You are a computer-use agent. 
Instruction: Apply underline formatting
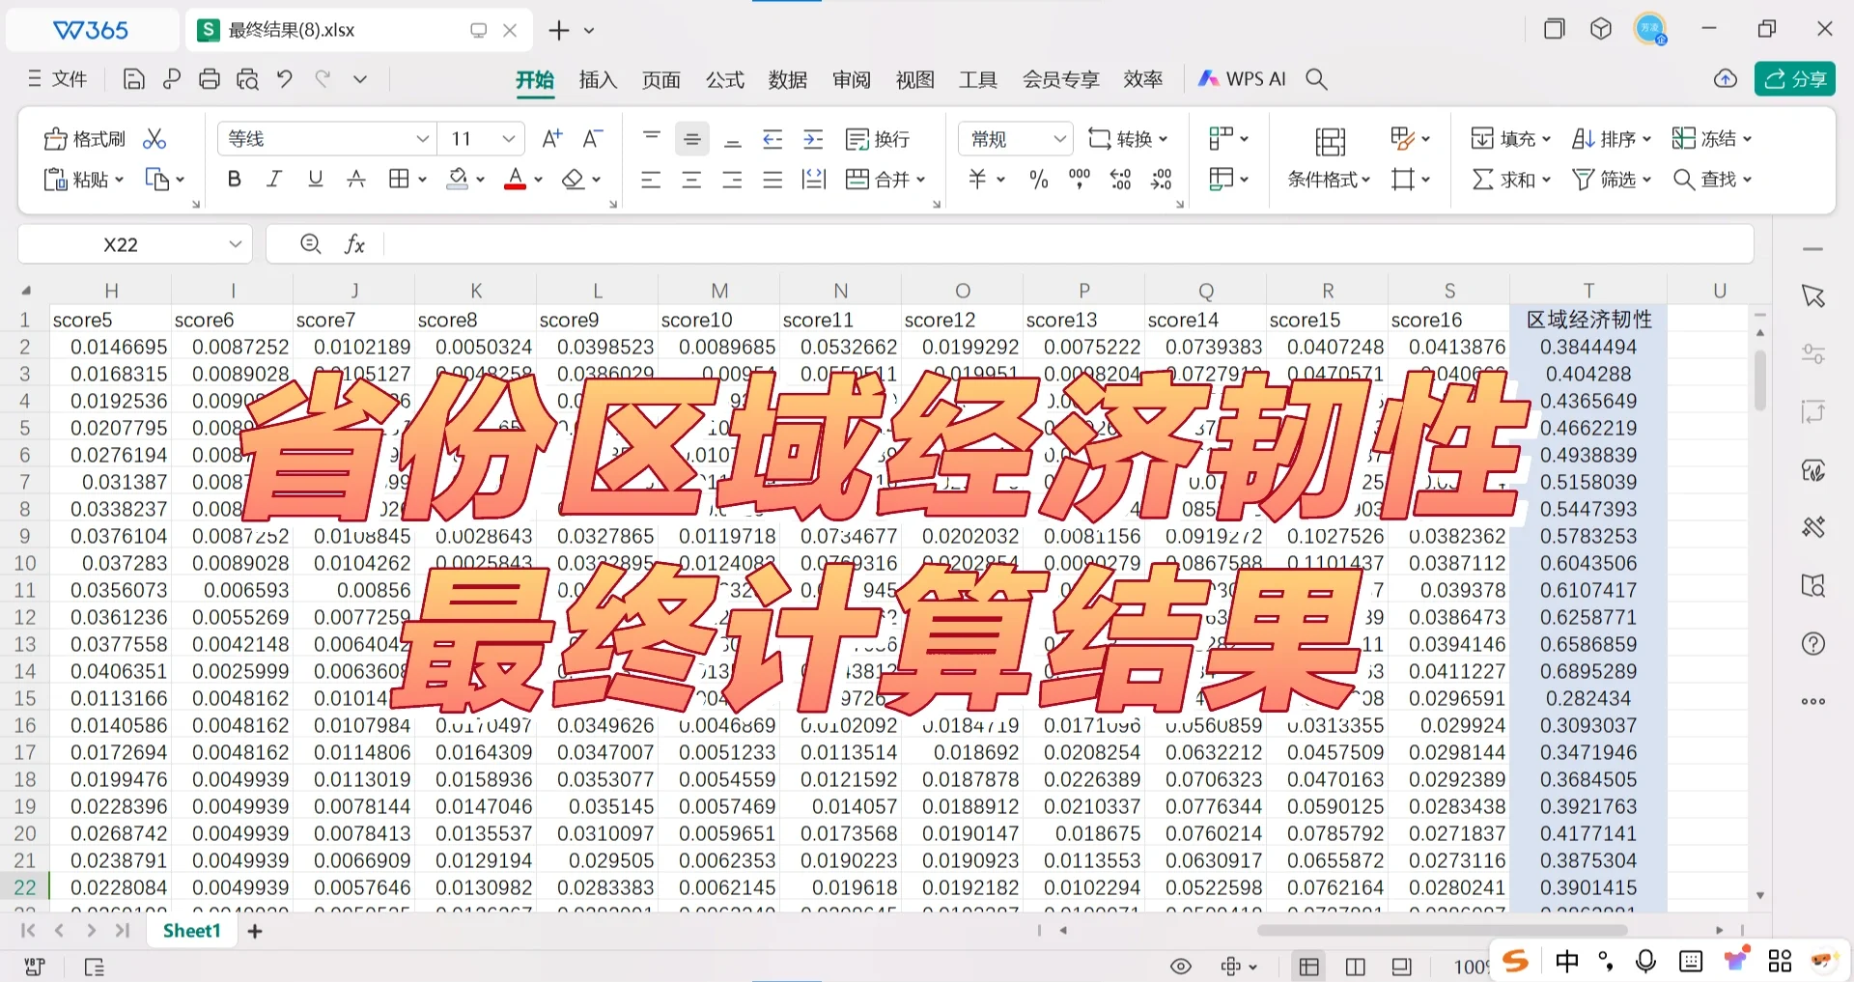pyautogui.click(x=314, y=179)
